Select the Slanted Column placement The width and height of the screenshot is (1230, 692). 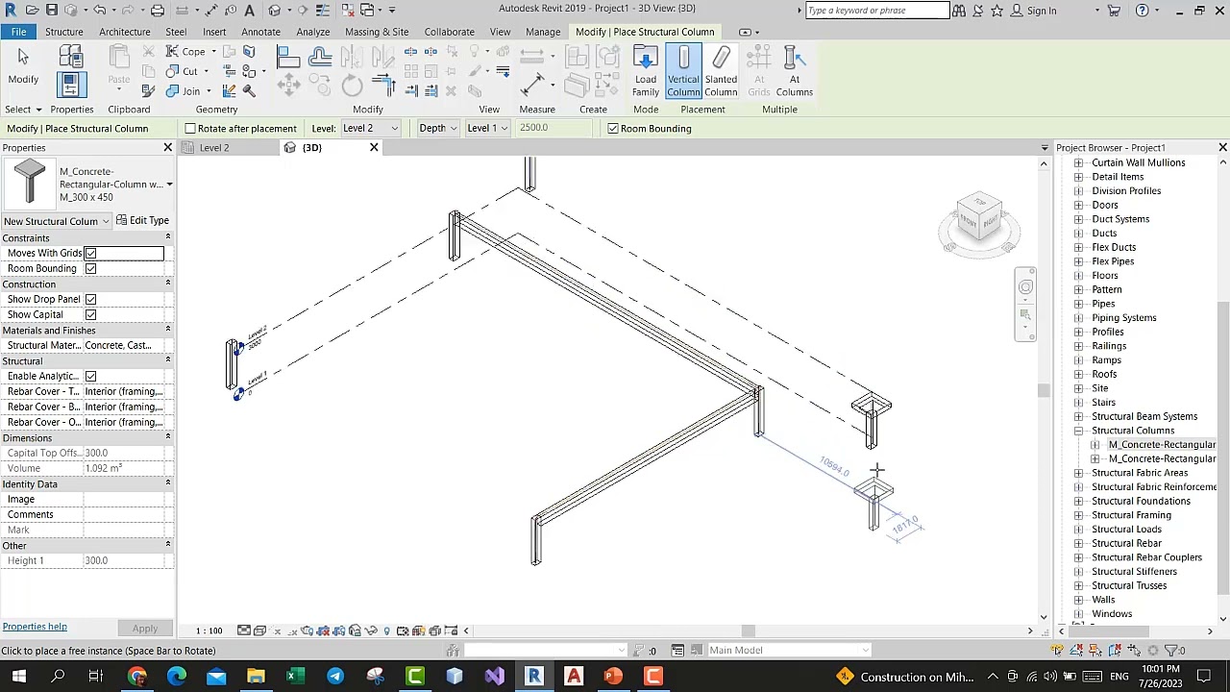(x=721, y=72)
